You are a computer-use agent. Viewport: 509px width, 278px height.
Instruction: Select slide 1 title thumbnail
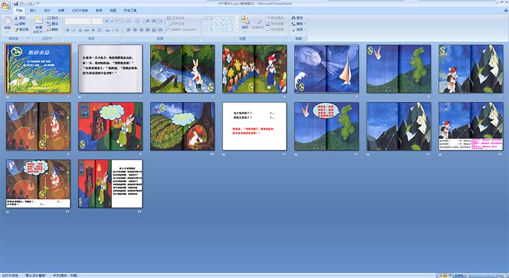[38, 69]
